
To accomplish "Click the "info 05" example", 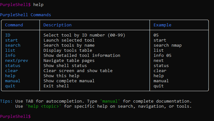I will coord(162,56).
